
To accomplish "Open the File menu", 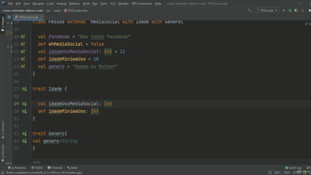I will (10, 3).
